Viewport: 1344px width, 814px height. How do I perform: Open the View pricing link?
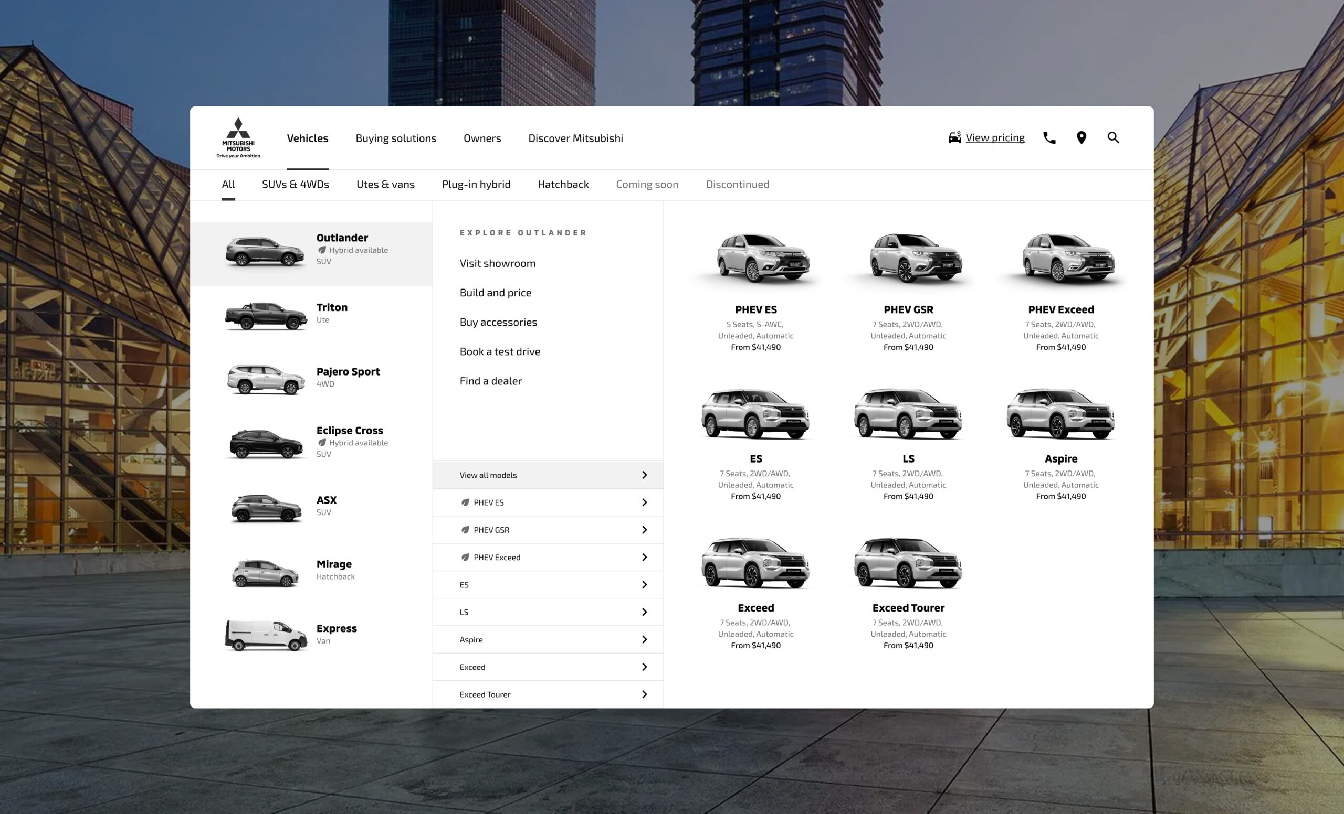995,138
